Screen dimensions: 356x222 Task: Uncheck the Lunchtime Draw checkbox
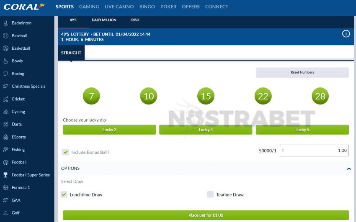(x=64, y=194)
